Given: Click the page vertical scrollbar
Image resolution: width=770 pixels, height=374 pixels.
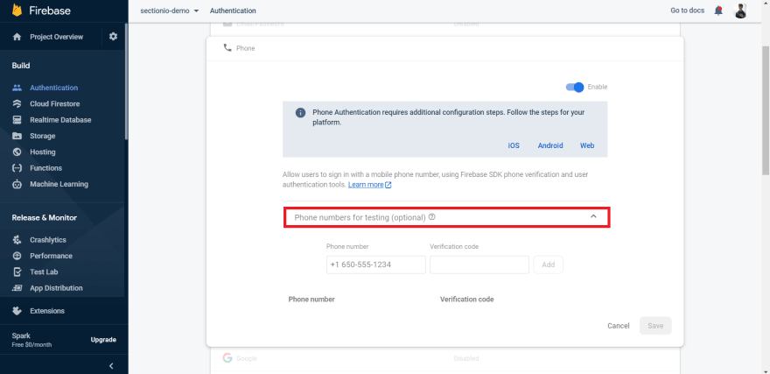Looking at the screenshot, I should click(766, 110).
